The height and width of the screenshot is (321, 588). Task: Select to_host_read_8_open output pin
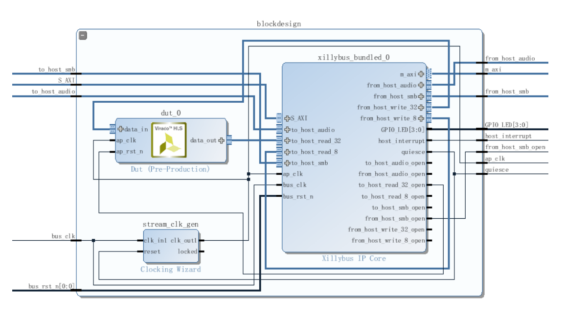tap(393, 196)
